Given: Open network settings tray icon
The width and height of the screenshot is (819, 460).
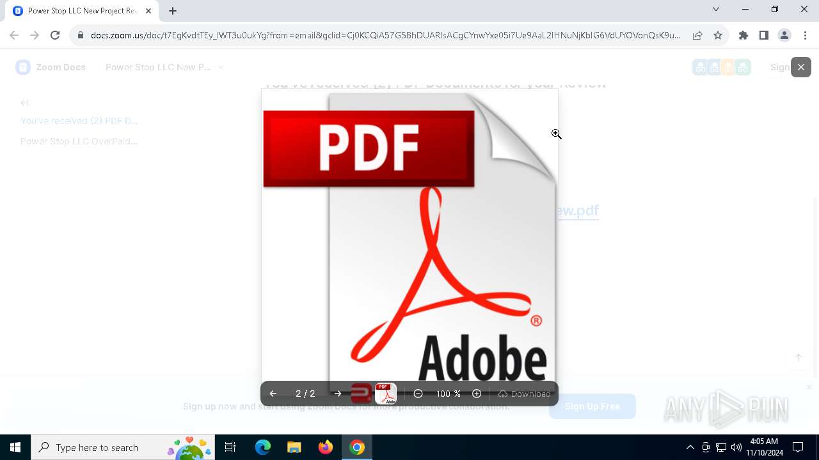Looking at the screenshot, I should tap(721, 447).
